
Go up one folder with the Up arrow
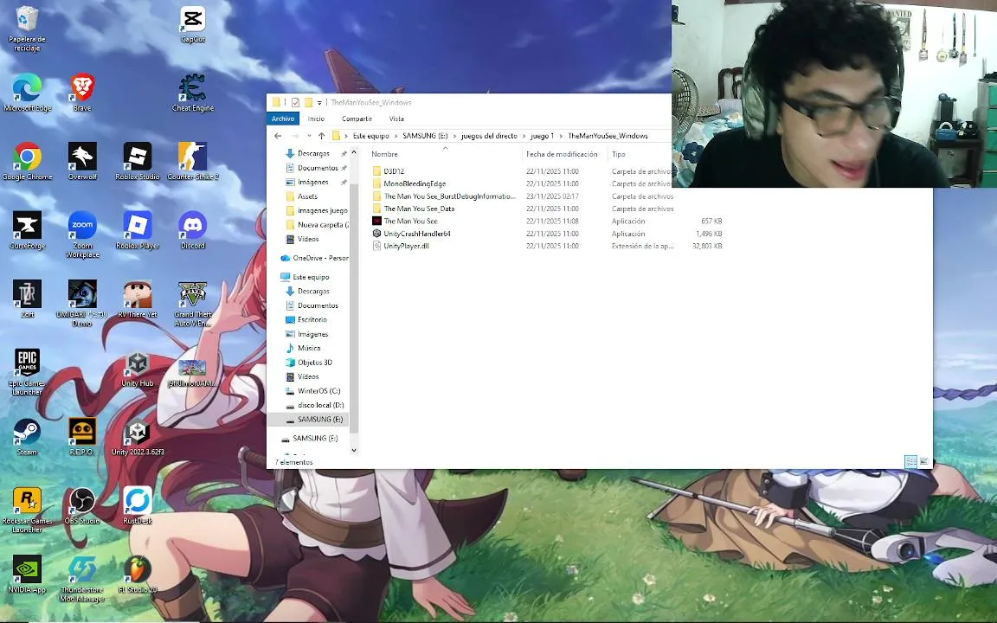[x=322, y=136]
